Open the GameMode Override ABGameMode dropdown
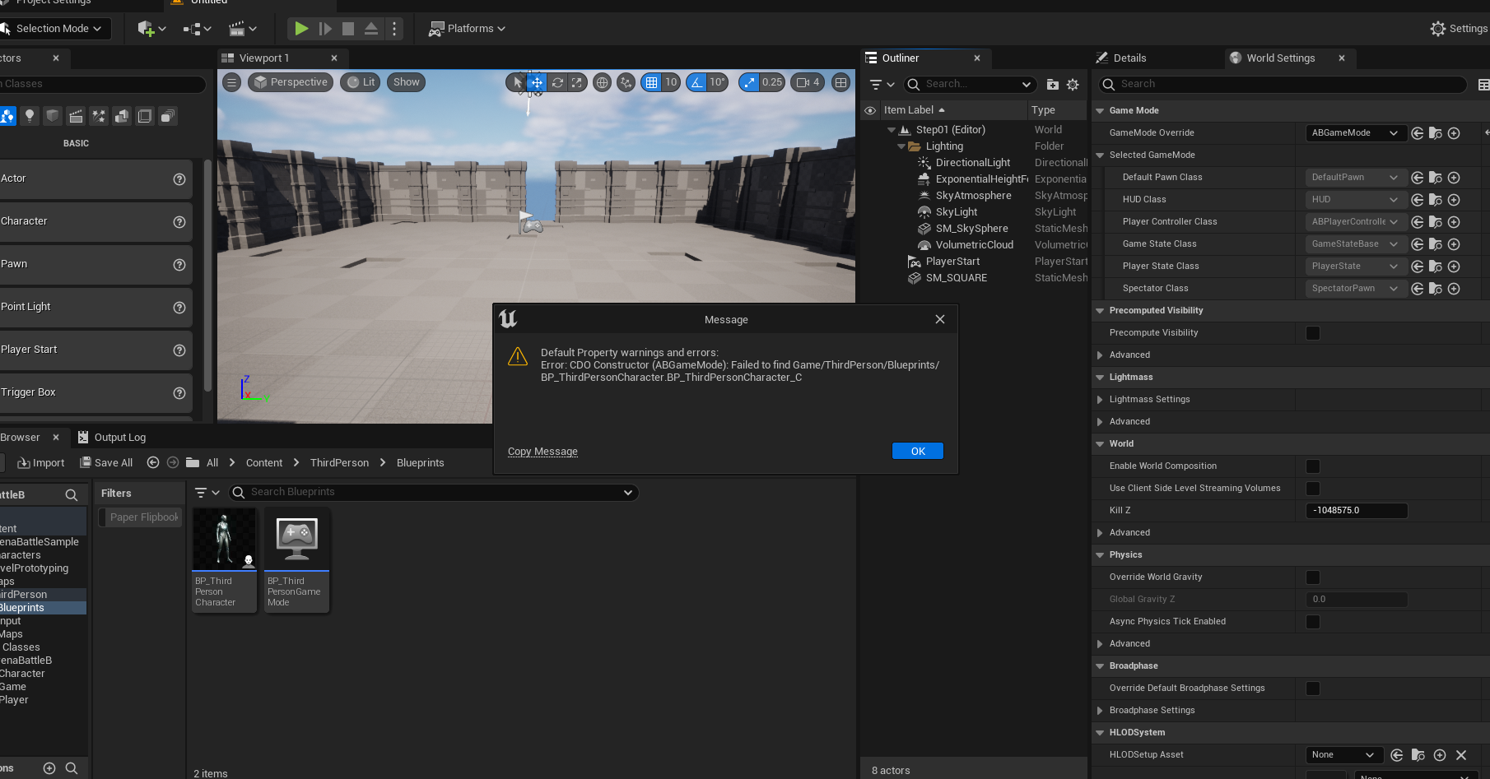The image size is (1490, 779). click(1354, 133)
